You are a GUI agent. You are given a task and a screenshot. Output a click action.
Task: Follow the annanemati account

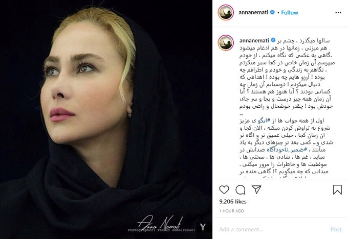click(x=290, y=13)
